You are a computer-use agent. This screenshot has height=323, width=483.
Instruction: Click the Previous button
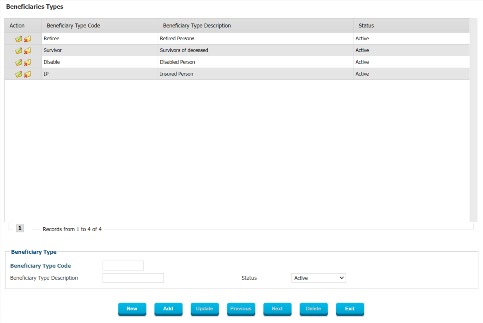241,309
